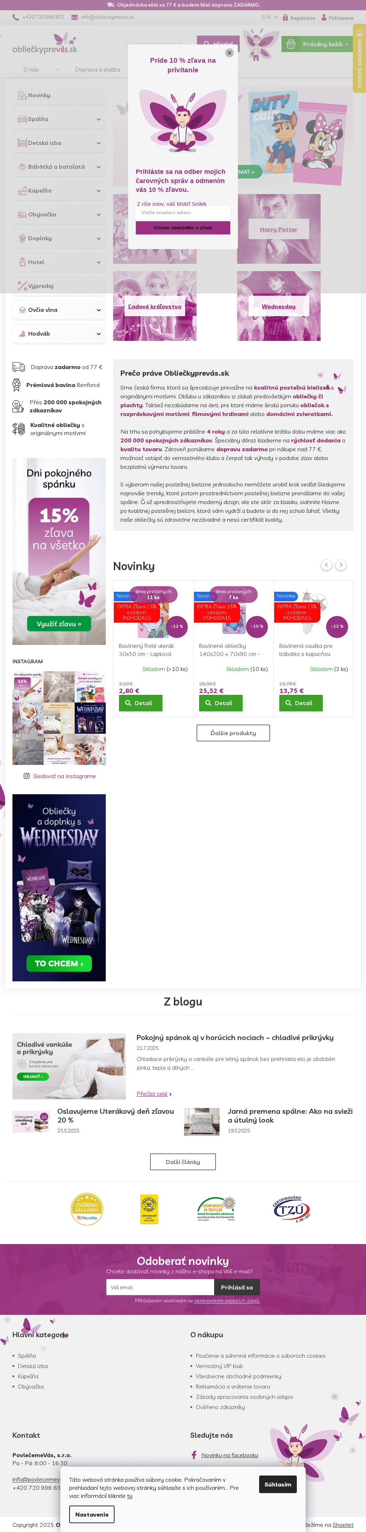This screenshot has height=1532, width=366.
Task: Click Ďalšie produkty button
Action: click(x=233, y=733)
